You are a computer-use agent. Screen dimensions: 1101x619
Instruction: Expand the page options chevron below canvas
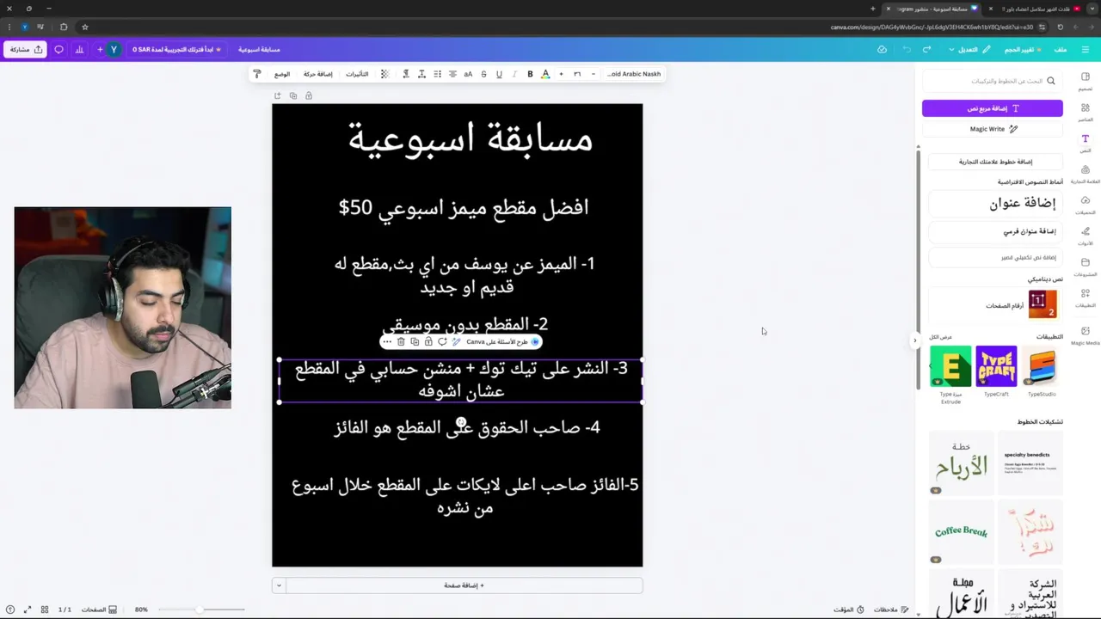pos(279,585)
